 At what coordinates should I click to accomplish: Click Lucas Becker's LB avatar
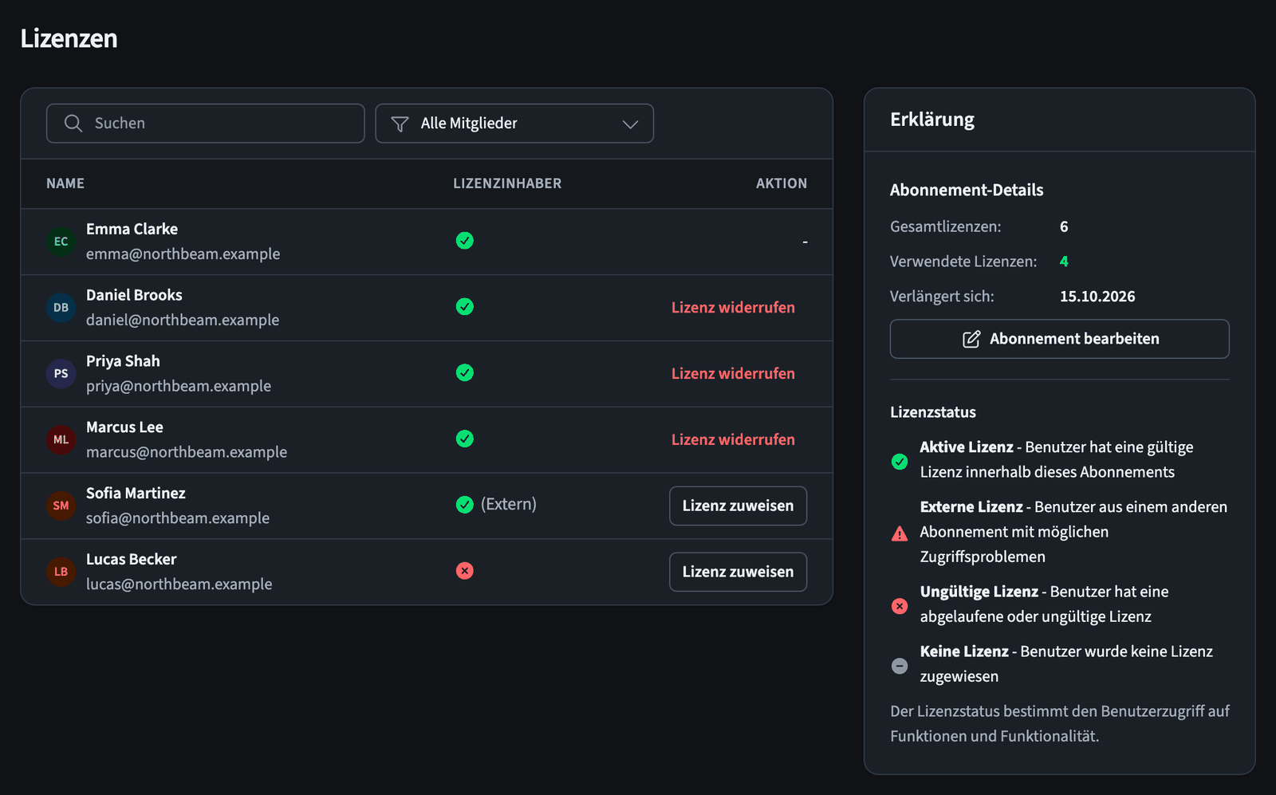(61, 572)
